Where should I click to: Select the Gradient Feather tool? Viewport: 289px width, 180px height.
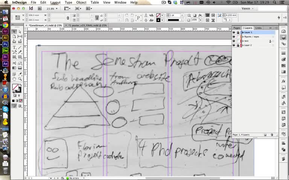pyautogui.click(x=20, y=68)
